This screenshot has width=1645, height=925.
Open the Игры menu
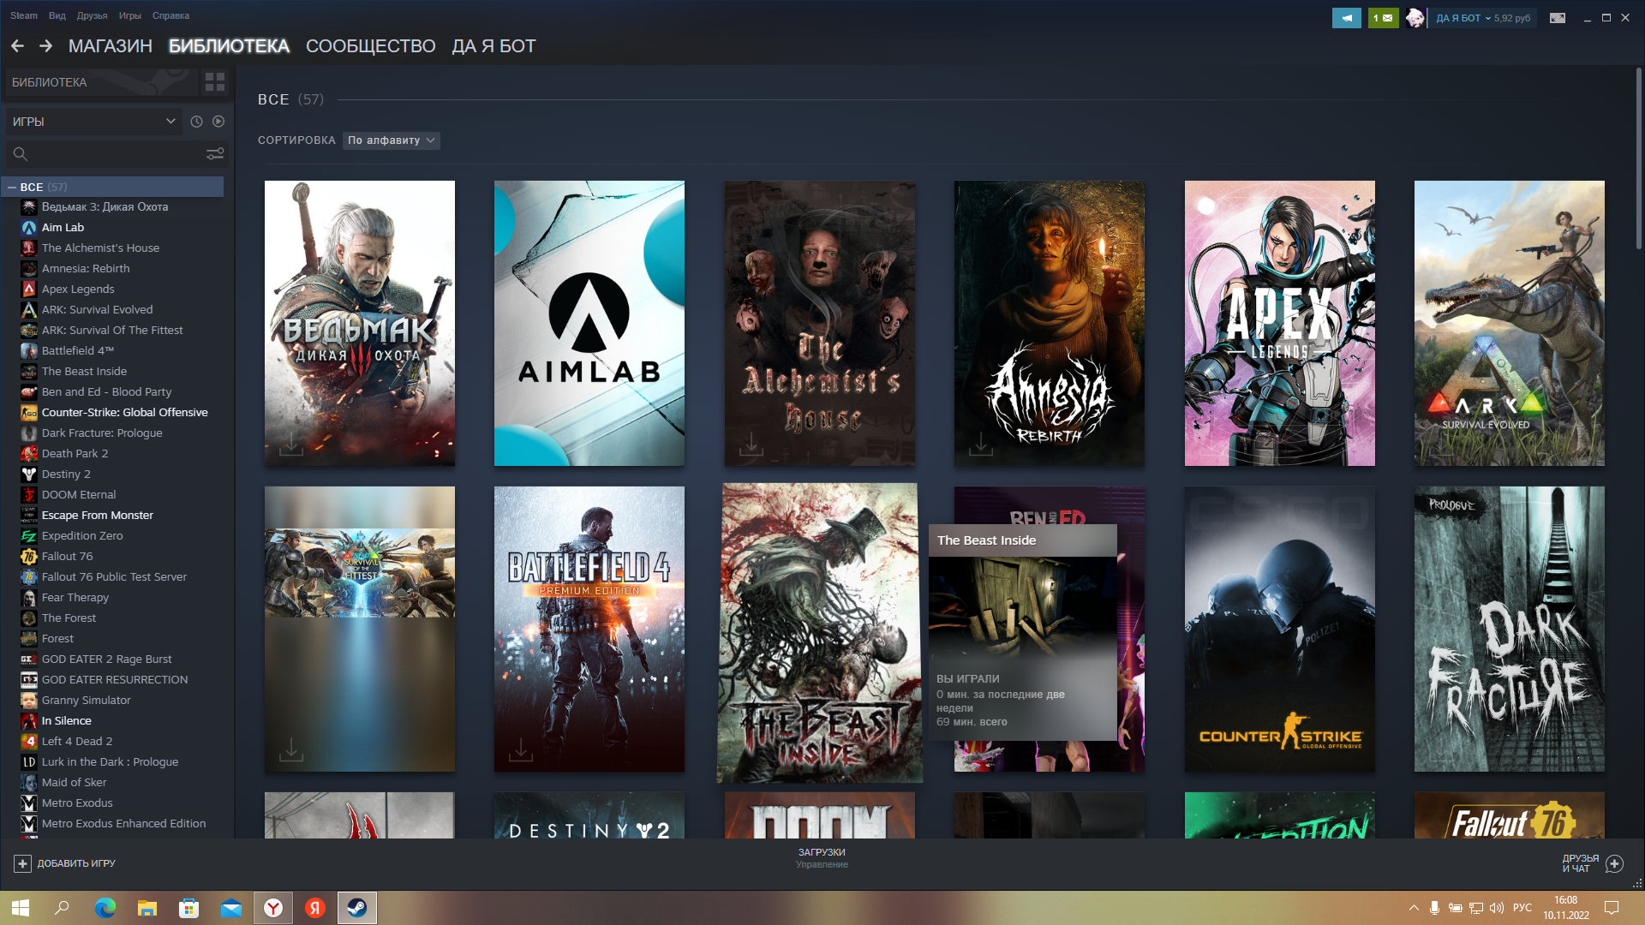tap(130, 15)
